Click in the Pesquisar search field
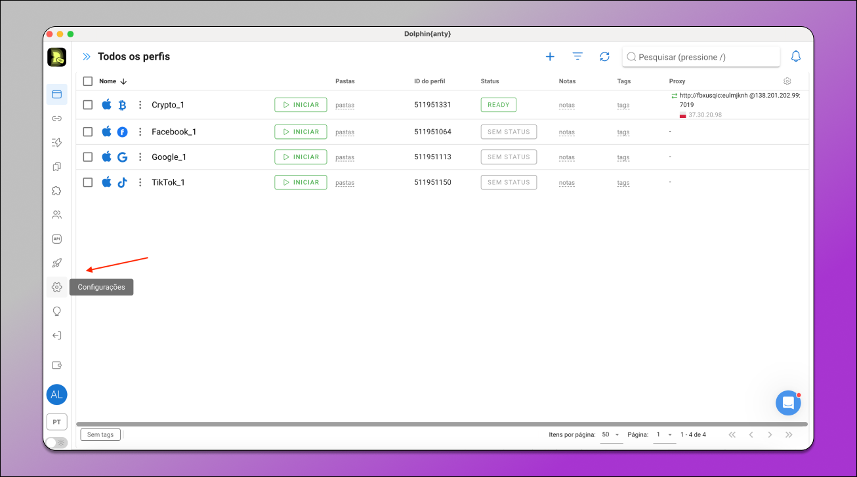 pos(701,57)
